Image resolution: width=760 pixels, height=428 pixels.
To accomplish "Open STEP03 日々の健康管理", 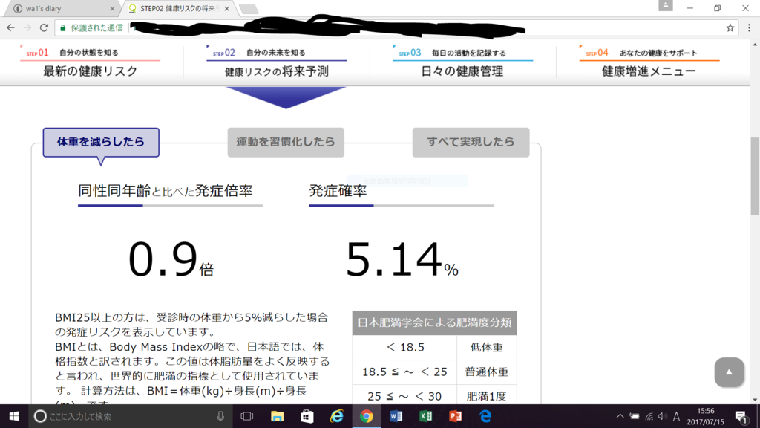I will coord(462,62).
